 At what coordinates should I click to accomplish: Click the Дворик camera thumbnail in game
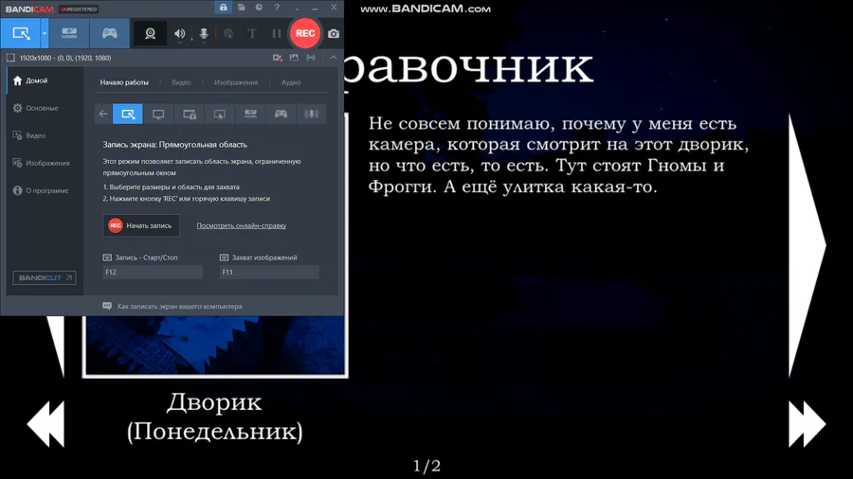(x=215, y=346)
